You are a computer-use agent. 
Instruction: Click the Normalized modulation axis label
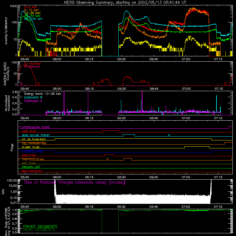(x=7, y=103)
